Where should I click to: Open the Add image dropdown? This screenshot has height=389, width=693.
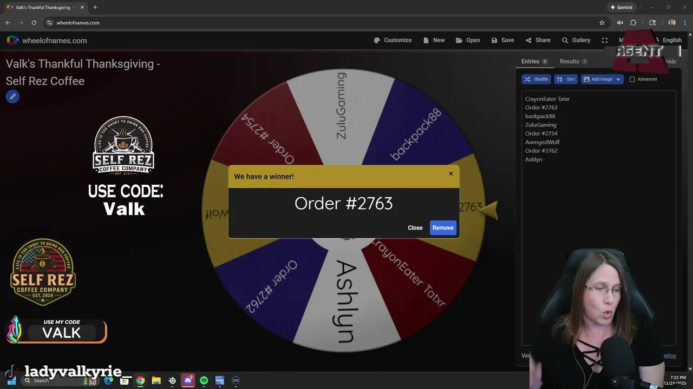coord(602,79)
